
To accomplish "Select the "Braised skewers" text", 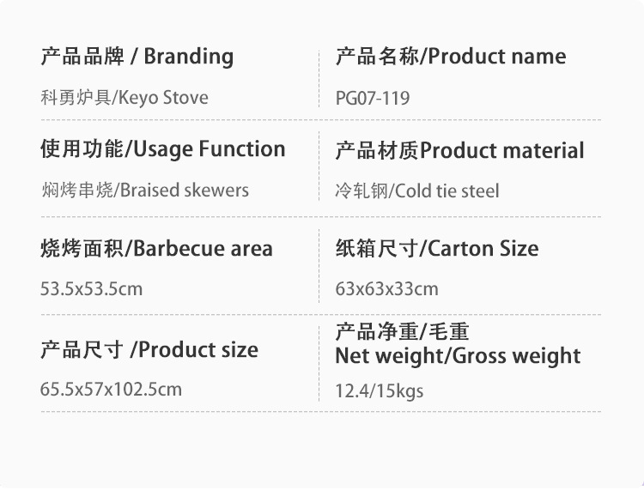I will coord(185,190).
